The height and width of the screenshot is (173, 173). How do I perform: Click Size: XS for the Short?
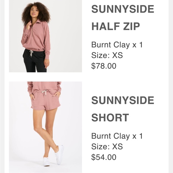point(107,146)
